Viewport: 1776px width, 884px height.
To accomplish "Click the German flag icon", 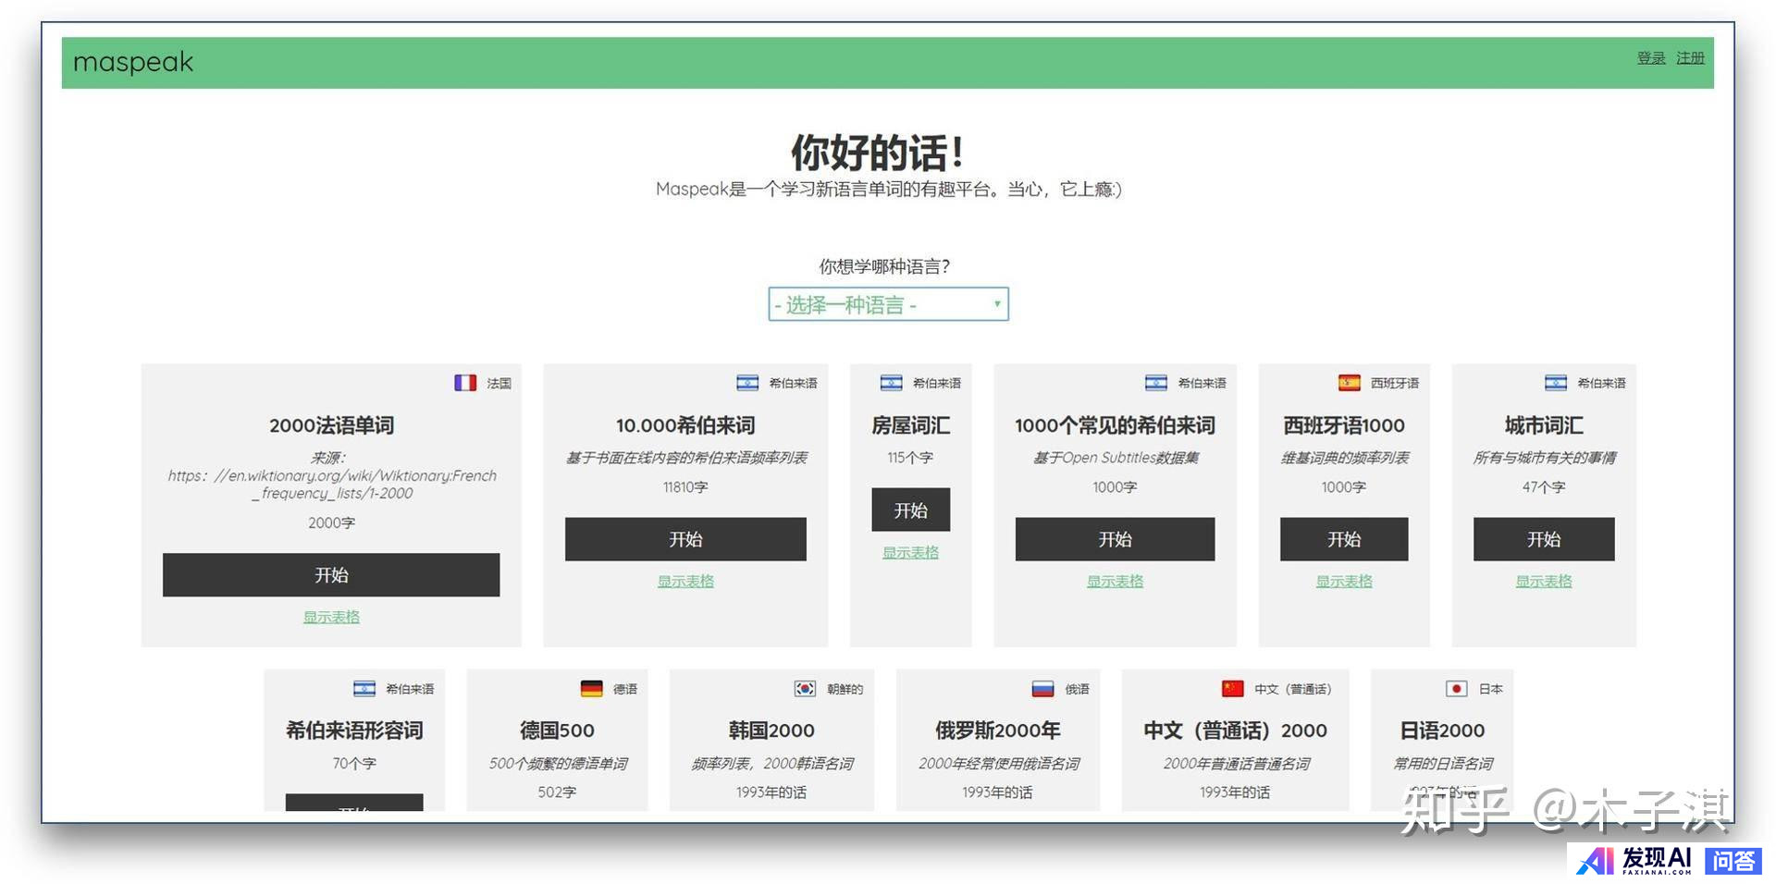I will pos(591,689).
